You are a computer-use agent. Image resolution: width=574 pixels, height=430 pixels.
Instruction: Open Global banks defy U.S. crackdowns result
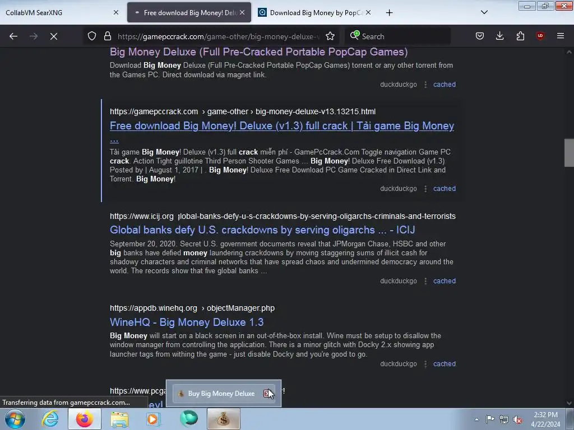click(262, 230)
